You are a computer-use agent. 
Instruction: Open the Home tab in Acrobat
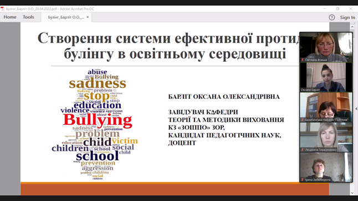coord(10,17)
